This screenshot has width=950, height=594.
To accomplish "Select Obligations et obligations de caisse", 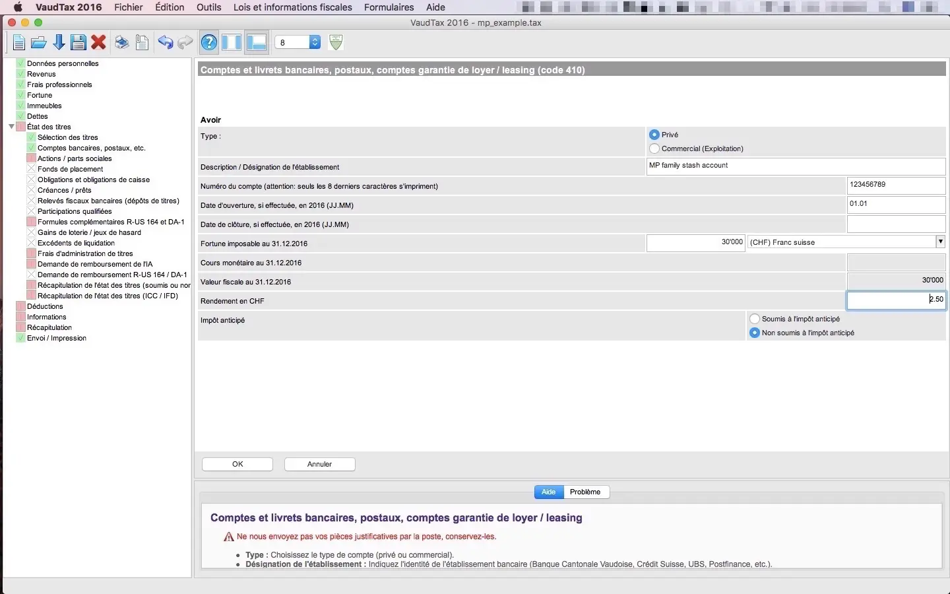I will (94, 180).
